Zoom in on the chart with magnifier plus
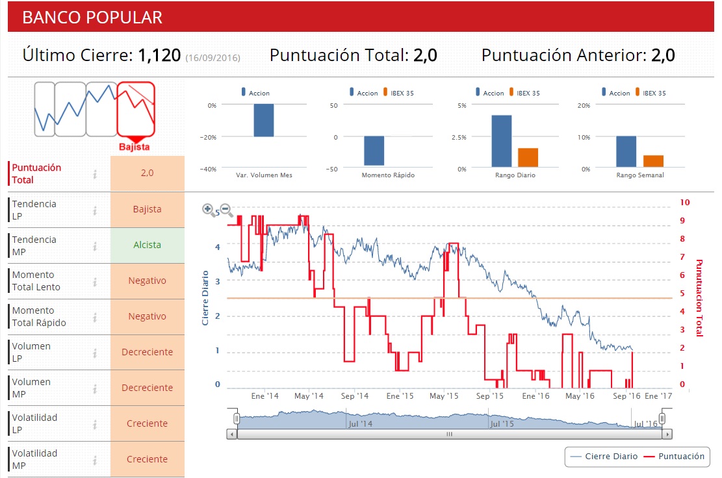 coord(208,210)
